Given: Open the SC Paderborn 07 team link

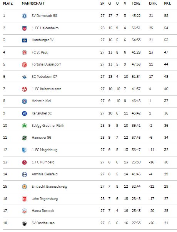Looking at the screenshot, I should (44, 77).
